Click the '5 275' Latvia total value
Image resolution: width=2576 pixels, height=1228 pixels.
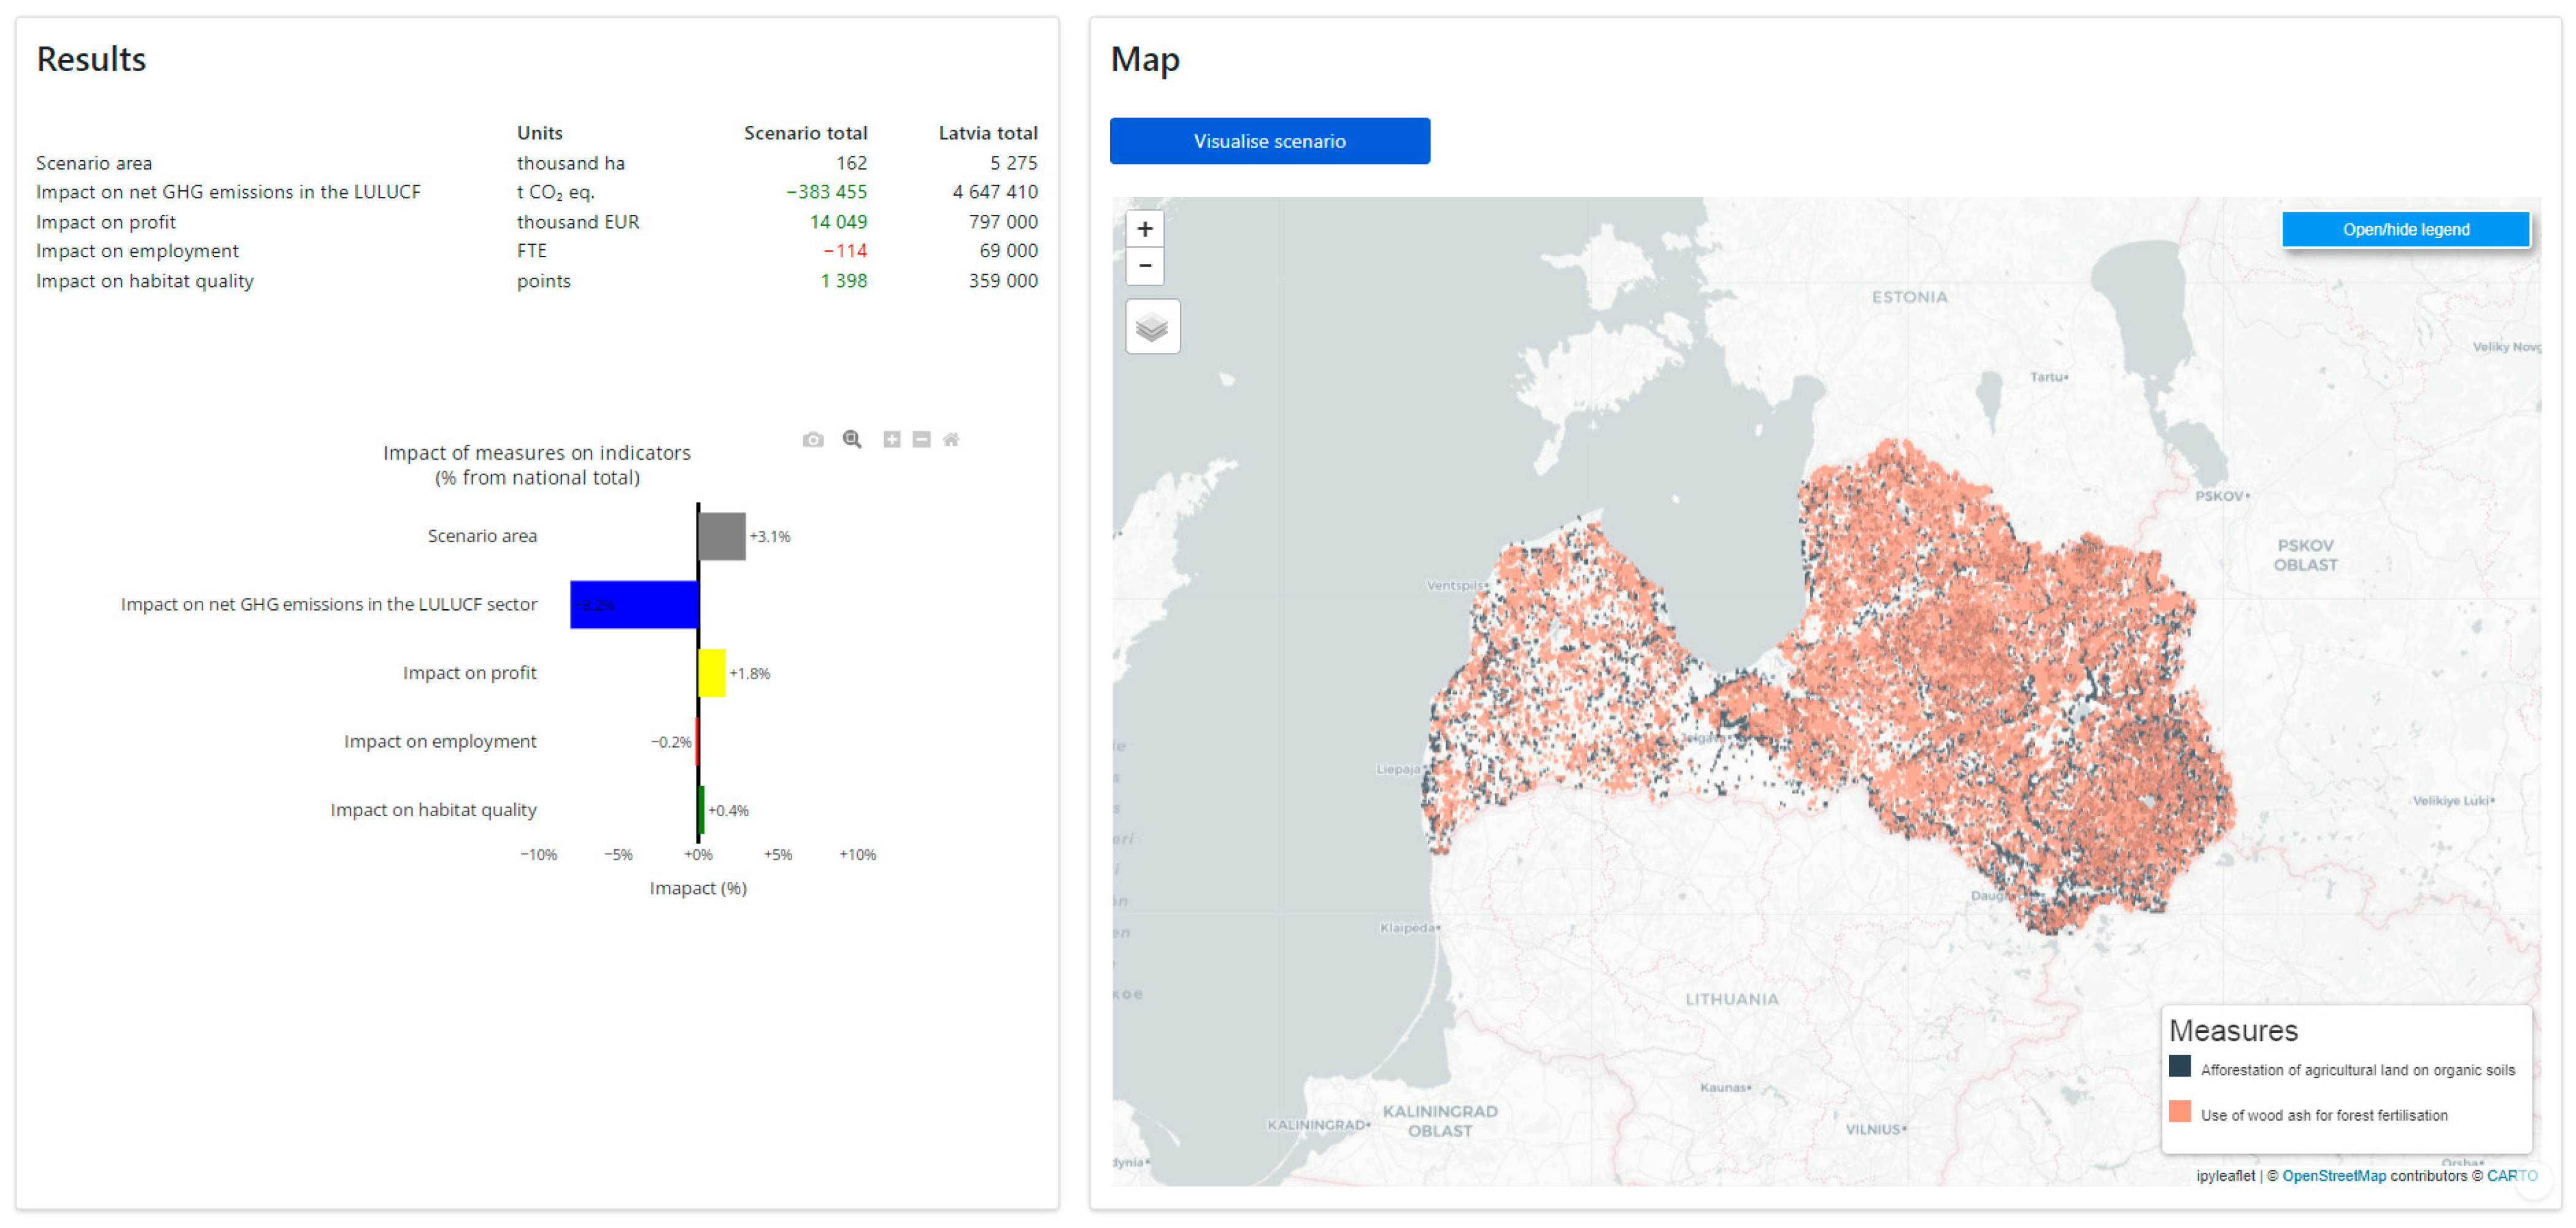coord(1013,163)
